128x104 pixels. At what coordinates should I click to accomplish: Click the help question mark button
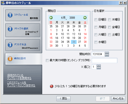(x=121, y=3)
